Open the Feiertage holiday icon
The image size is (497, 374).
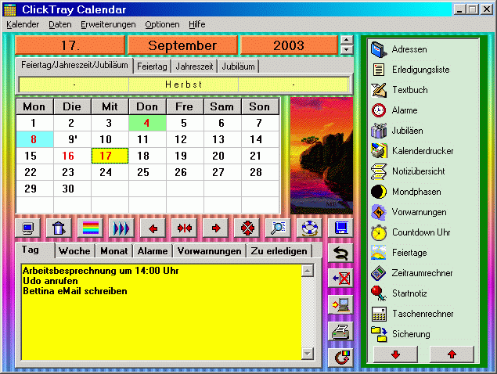(x=379, y=253)
